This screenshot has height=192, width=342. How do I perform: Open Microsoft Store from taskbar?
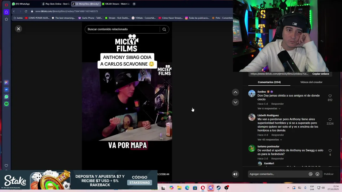[195, 188]
